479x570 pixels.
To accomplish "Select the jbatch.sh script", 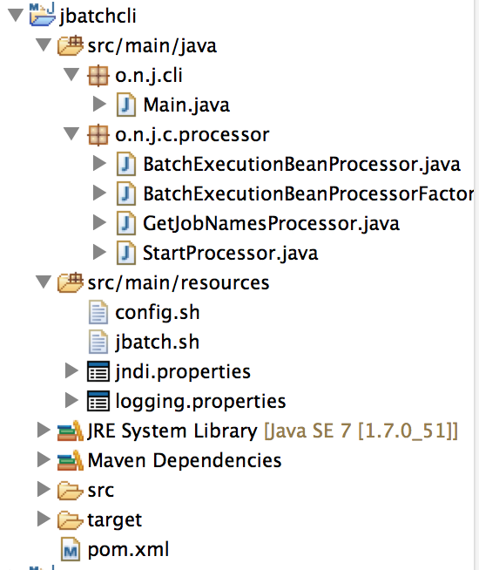I will (158, 342).
